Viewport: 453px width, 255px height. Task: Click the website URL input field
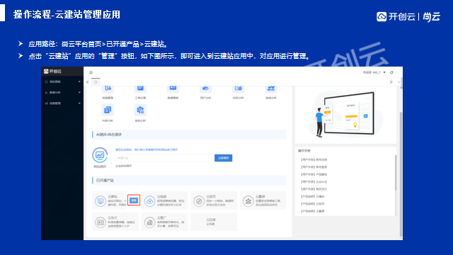165,158
